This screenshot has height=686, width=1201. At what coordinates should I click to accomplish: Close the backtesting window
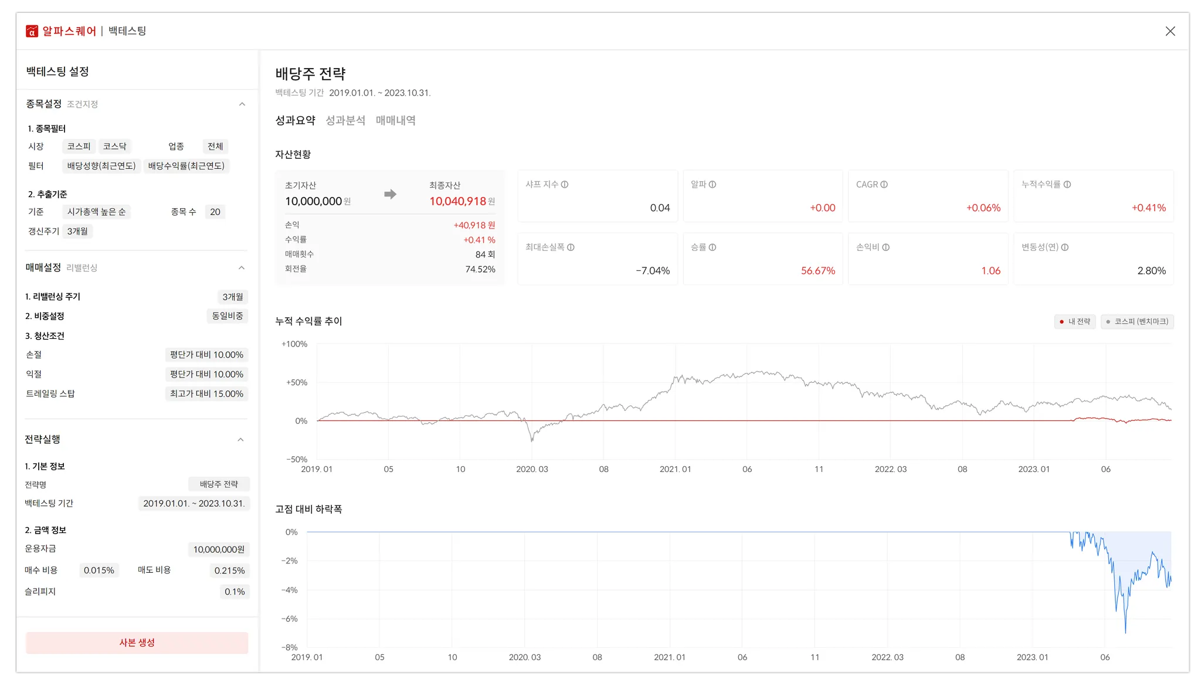[1170, 31]
